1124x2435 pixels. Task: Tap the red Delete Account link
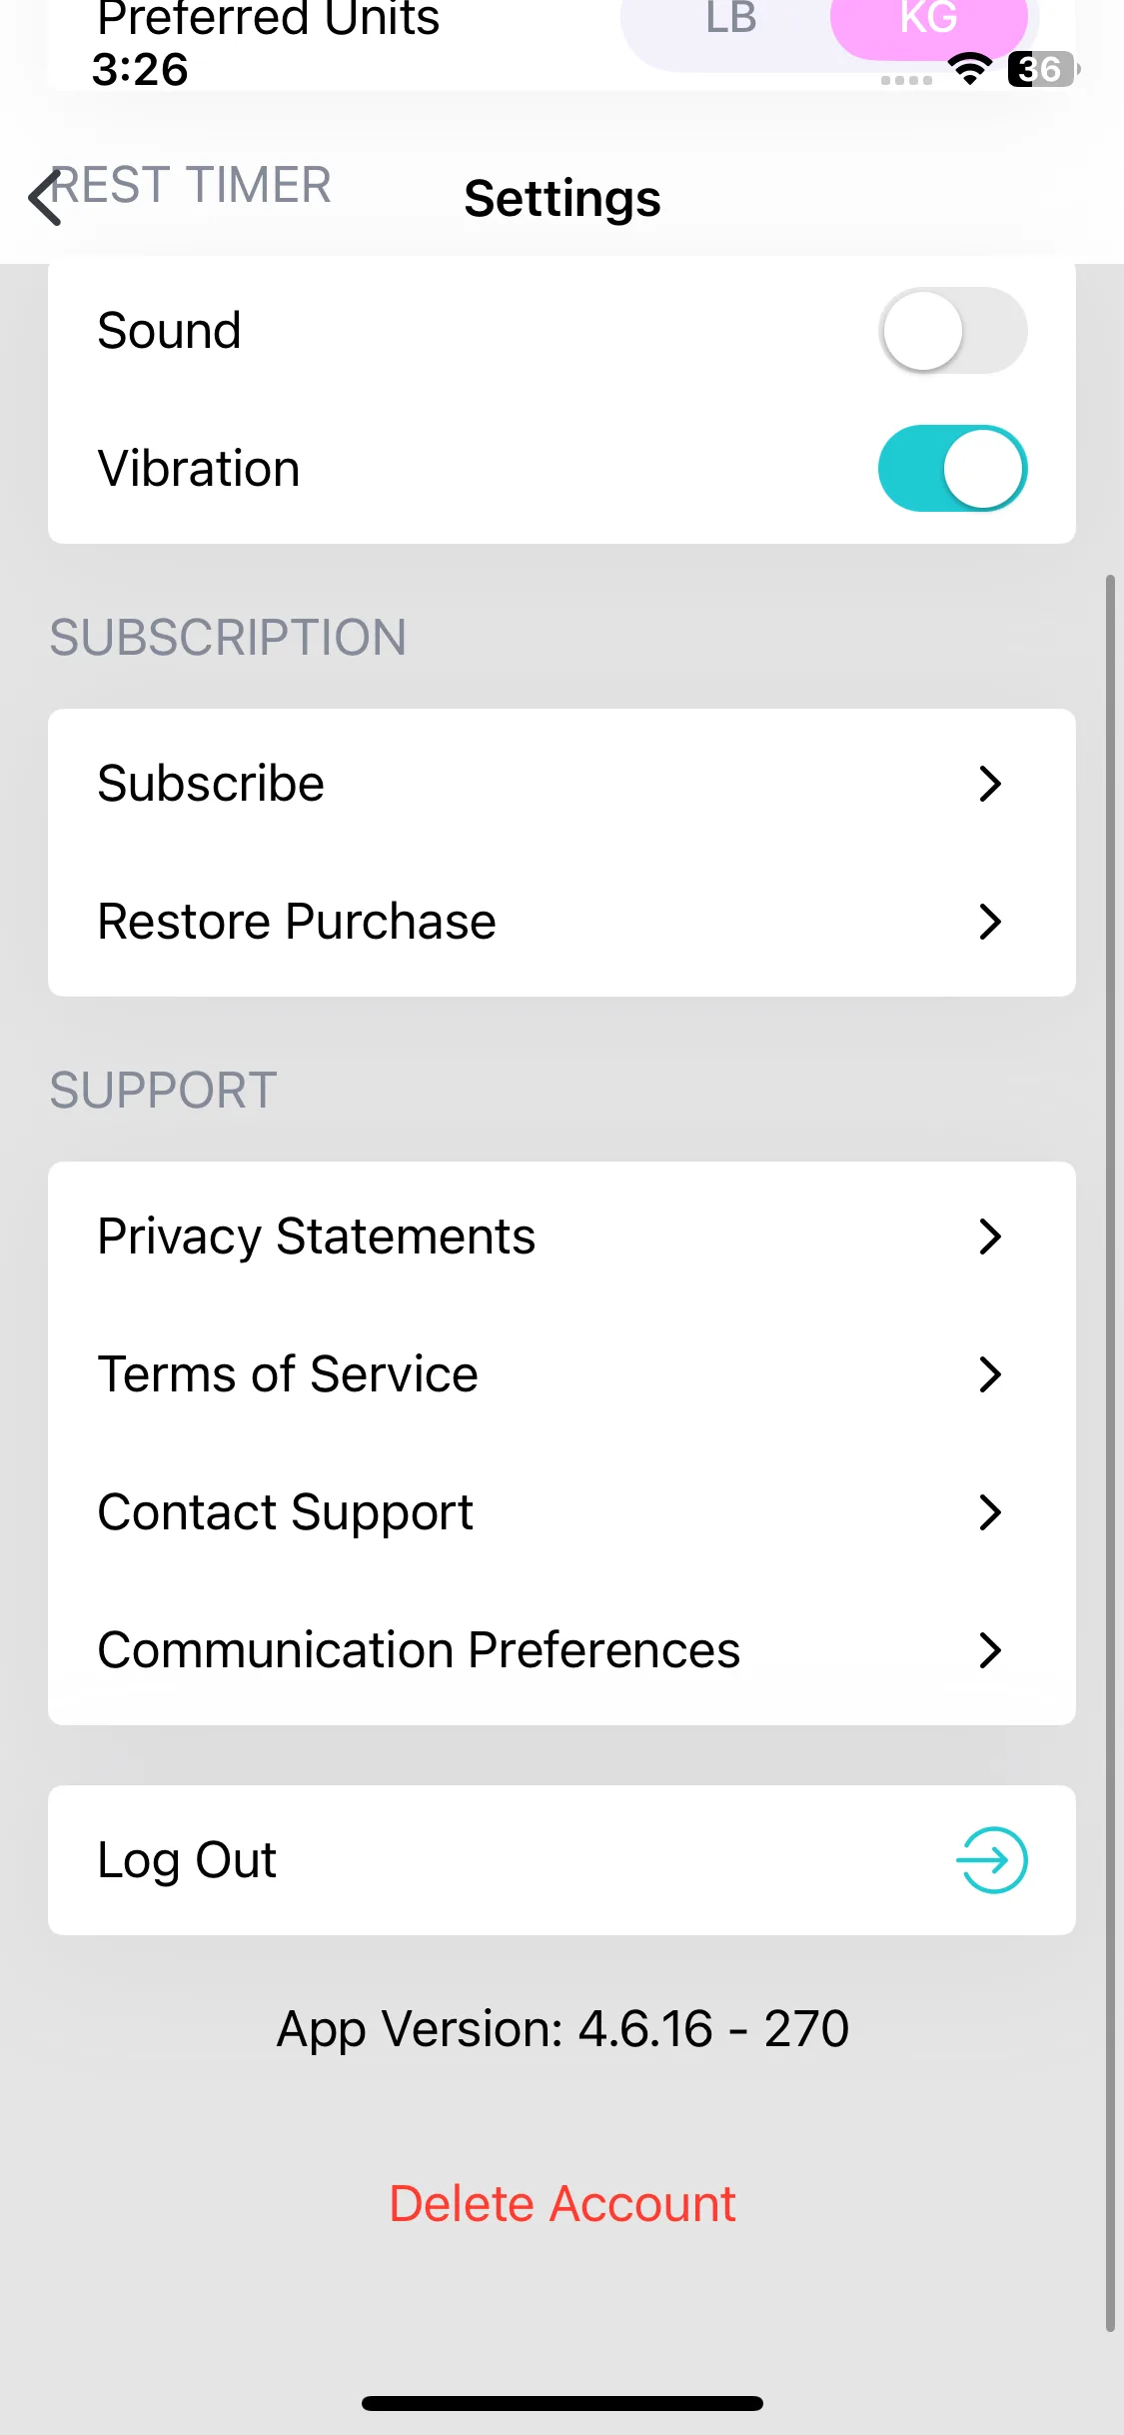pos(562,2204)
